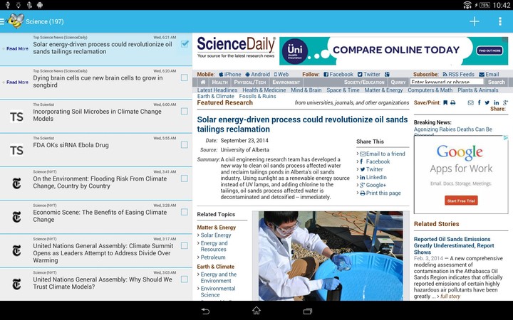Click the Android mobile link
The height and width of the screenshot is (320, 513).
point(257,75)
